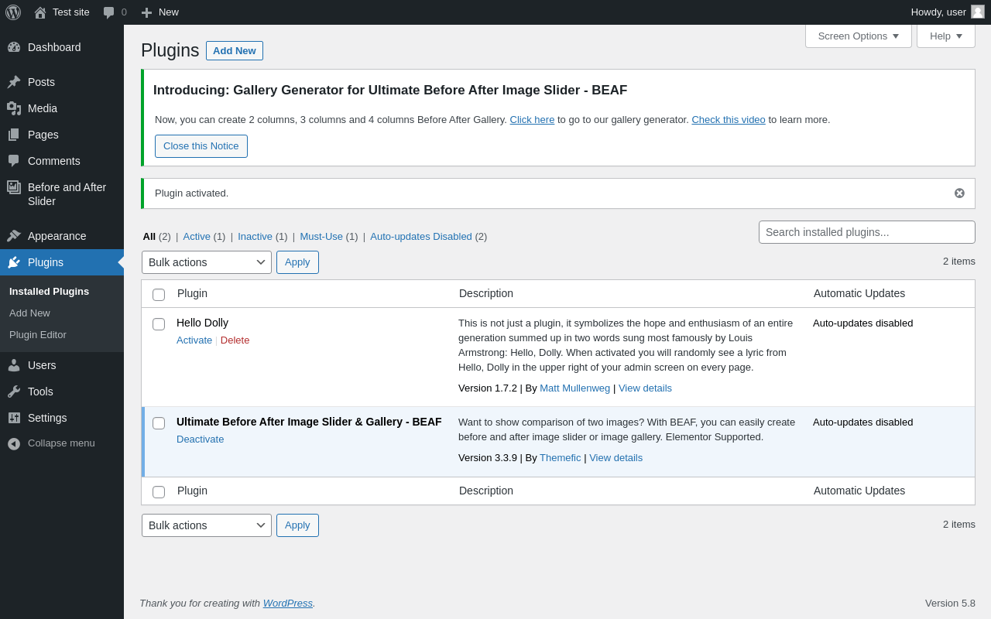This screenshot has width=991, height=619.
Task: Deactivate the BEAF slider plugin
Action: coord(200,439)
